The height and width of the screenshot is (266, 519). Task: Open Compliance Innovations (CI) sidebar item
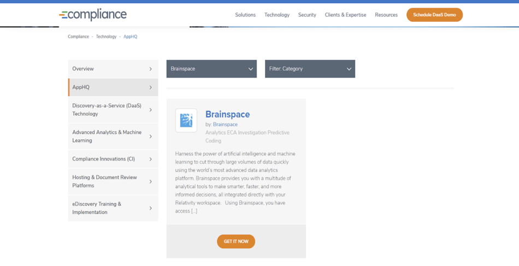(113, 159)
